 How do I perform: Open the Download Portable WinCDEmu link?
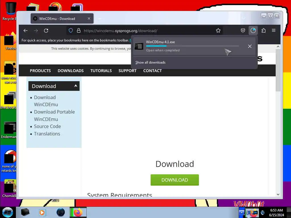pyautogui.click(x=54, y=116)
